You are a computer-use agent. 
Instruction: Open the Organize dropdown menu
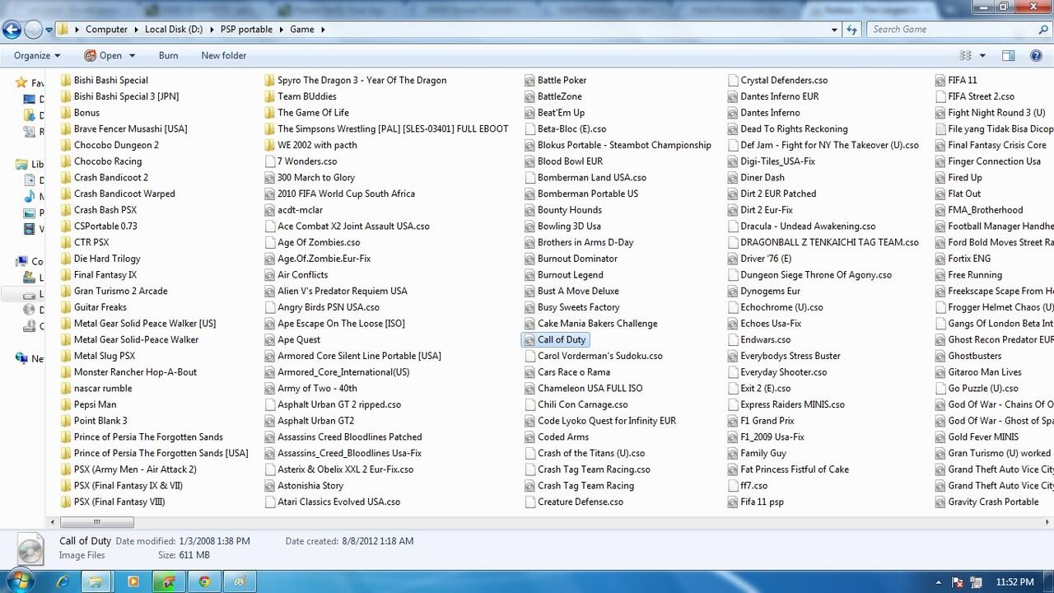click(x=37, y=56)
